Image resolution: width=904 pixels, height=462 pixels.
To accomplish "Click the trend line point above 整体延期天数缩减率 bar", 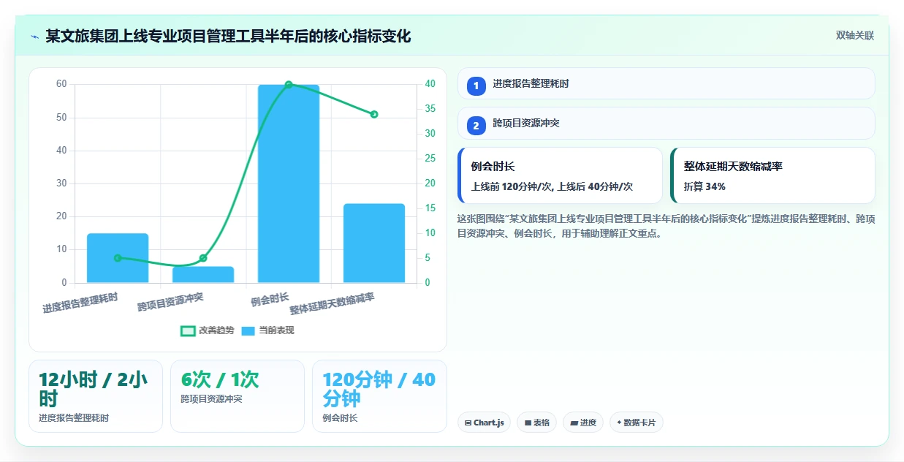I will coord(374,114).
